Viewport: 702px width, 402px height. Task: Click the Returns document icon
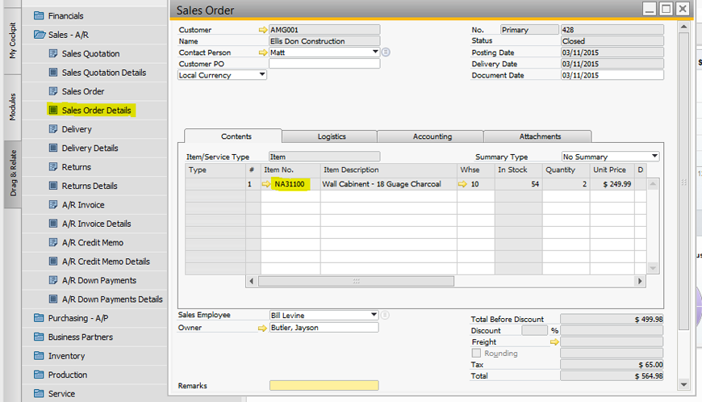(x=52, y=166)
